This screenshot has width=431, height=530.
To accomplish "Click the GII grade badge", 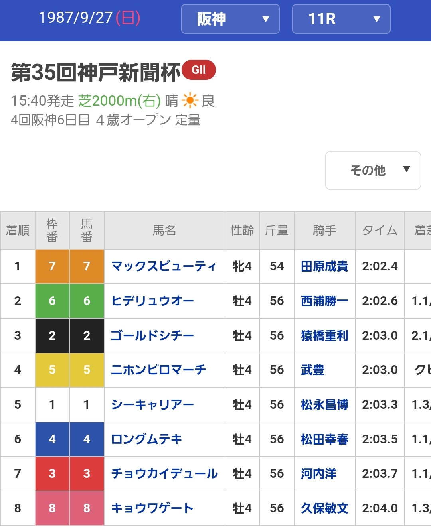I will coord(198,70).
